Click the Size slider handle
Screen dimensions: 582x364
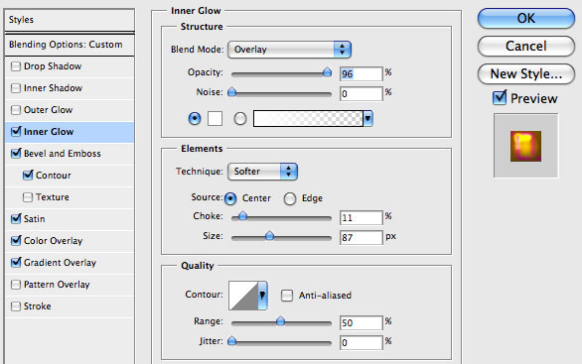coord(270,235)
